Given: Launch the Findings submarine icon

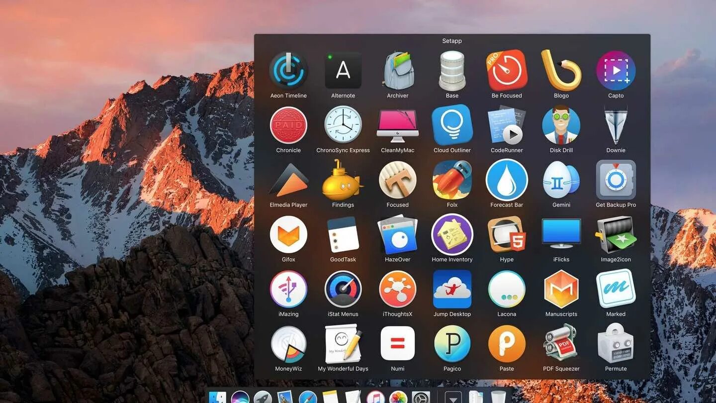Looking at the screenshot, I should (343, 180).
